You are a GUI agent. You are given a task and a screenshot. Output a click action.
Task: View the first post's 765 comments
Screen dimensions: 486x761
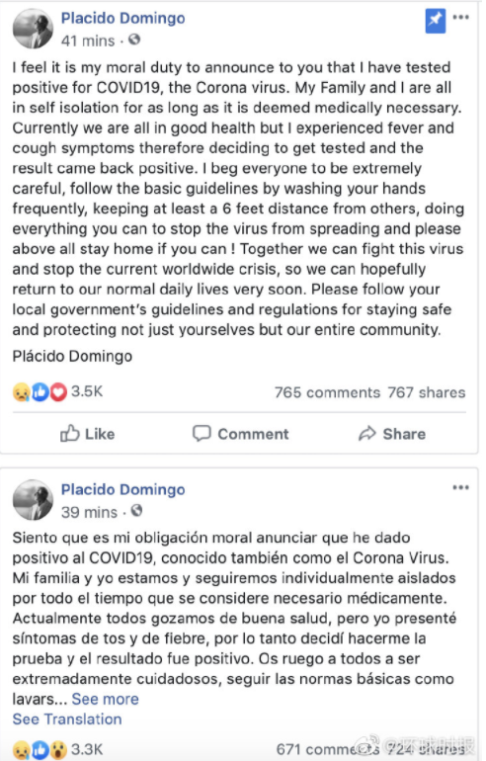point(327,392)
